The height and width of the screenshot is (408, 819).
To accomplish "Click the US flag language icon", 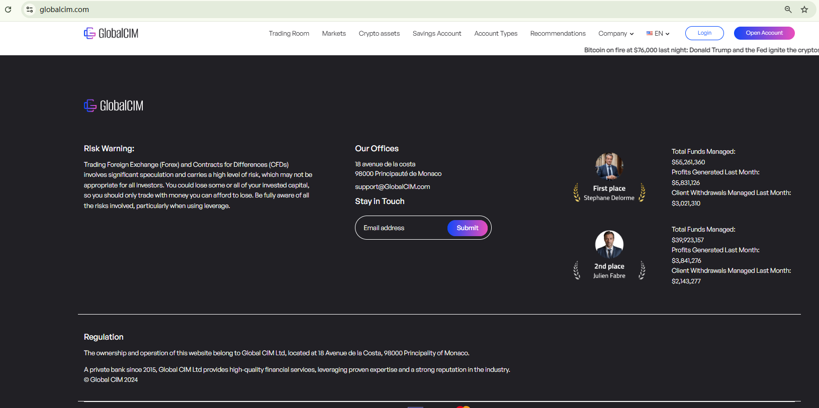I will tap(650, 34).
